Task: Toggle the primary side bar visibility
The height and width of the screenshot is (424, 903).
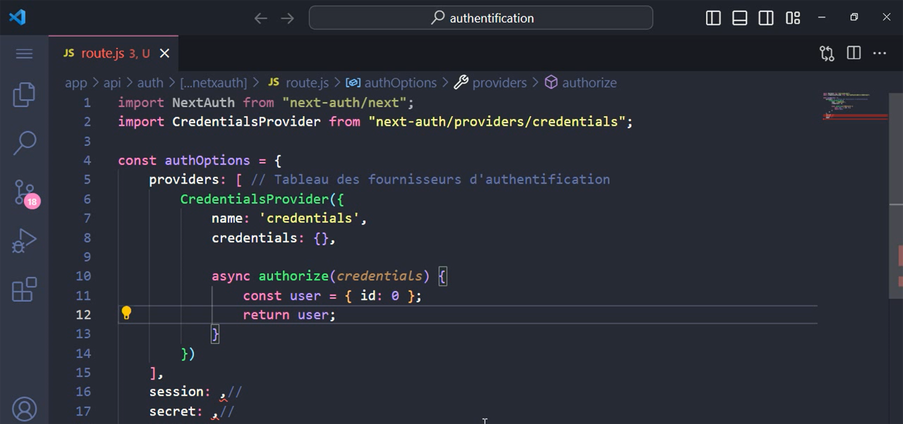Action: click(x=712, y=17)
